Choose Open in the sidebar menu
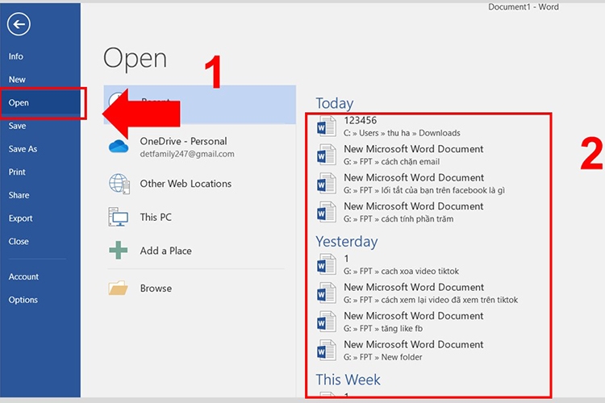This screenshot has width=605, height=403. (19, 102)
